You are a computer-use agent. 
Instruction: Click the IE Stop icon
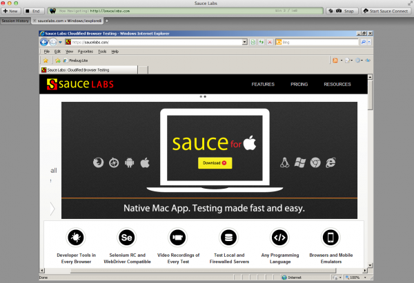[x=270, y=42]
